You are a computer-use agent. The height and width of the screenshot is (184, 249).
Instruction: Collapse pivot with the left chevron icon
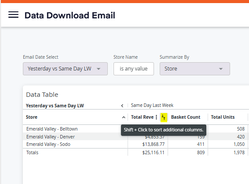click(122, 106)
